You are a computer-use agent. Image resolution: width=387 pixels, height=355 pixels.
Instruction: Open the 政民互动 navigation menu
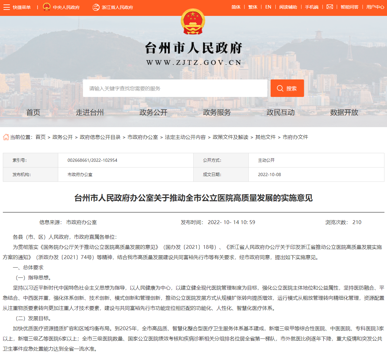(x=280, y=112)
